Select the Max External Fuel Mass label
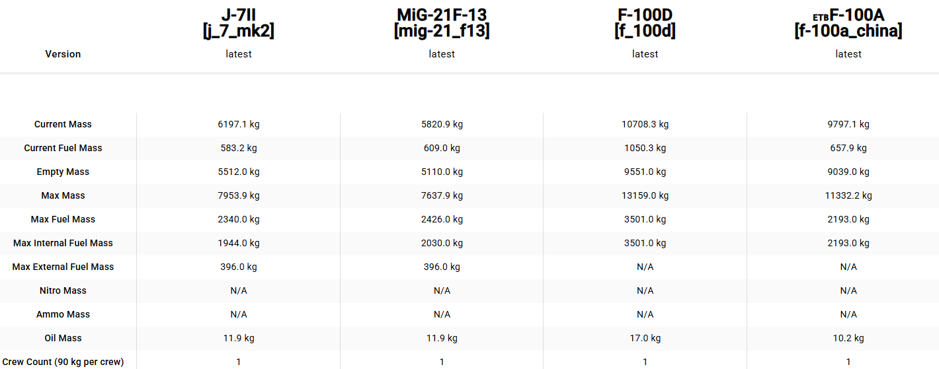 coord(63,267)
